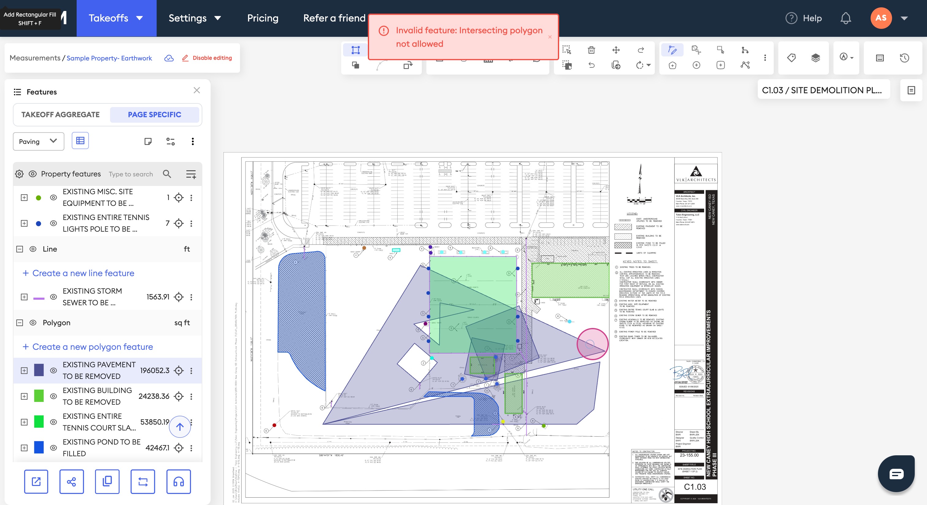Hide the EXISTING STORM SEWER line feature

[53, 297]
